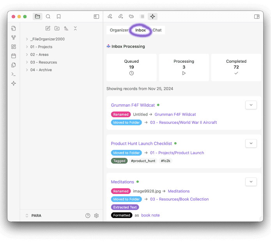Open the Product Hunt Launch Checklist title
The image size is (271, 243).
pyautogui.click(x=142, y=144)
